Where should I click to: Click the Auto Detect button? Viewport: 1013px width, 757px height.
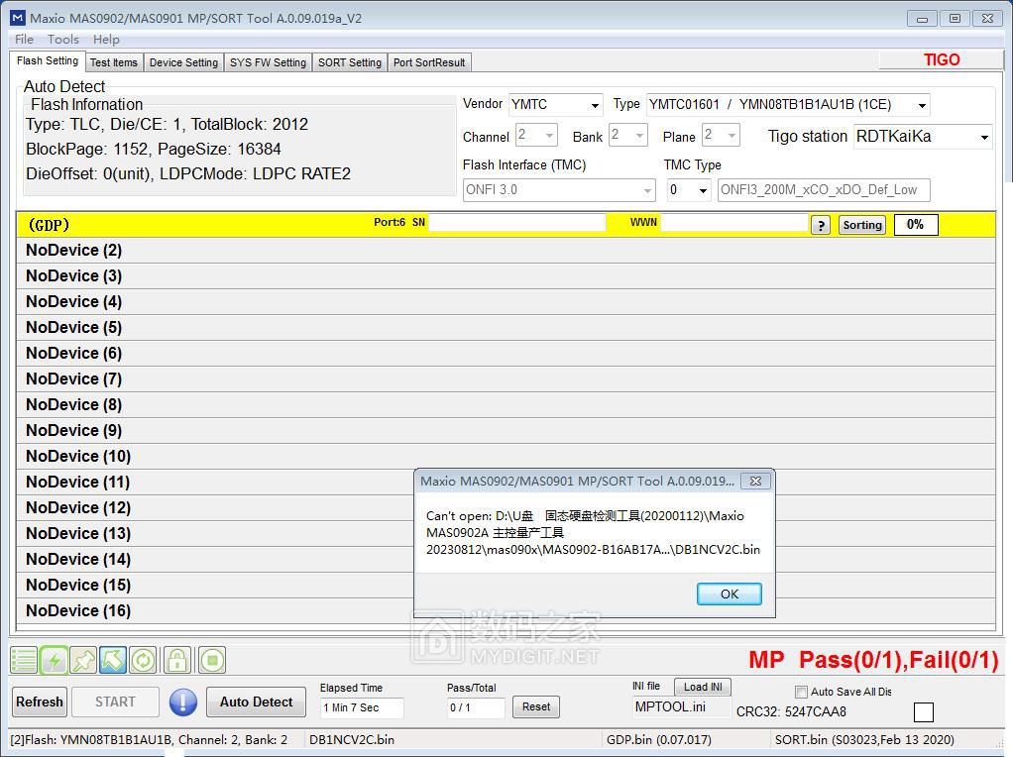coord(256,703)
